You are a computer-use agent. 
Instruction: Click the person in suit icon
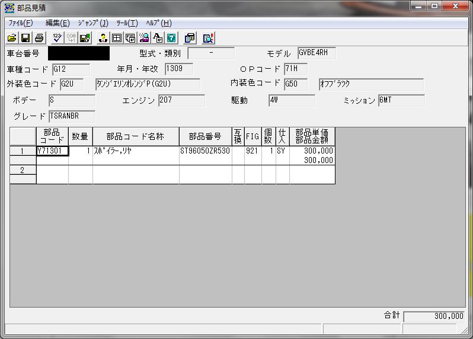click(103, 38)
